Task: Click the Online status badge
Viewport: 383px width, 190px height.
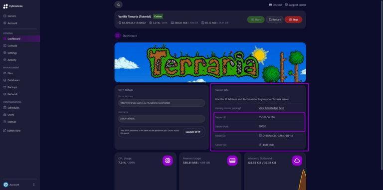Action: pyautogui.click(x=158, y=16)
